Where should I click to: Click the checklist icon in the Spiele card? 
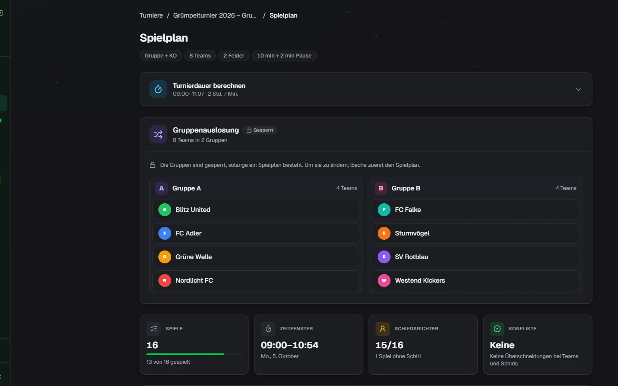pyautogui.click(x=154, y=329)
